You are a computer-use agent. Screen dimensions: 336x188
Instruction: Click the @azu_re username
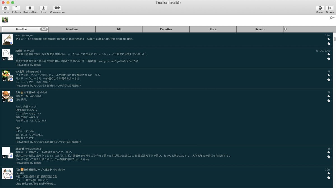click(x=27, y=35)
